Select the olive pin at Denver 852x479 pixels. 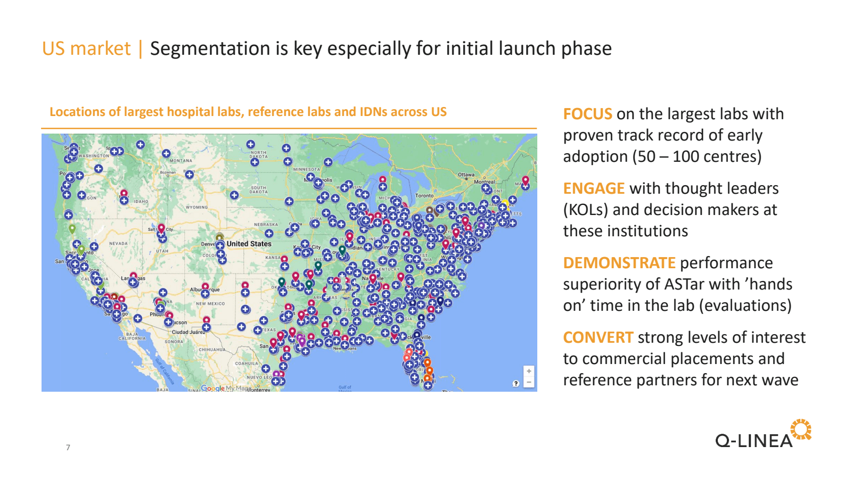(x=219, y=237)
